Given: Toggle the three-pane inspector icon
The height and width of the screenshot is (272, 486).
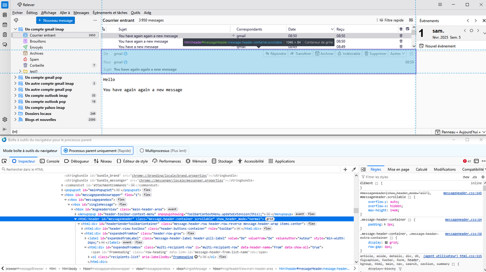Looking at the screenshot, I should [x=363, y=170].
